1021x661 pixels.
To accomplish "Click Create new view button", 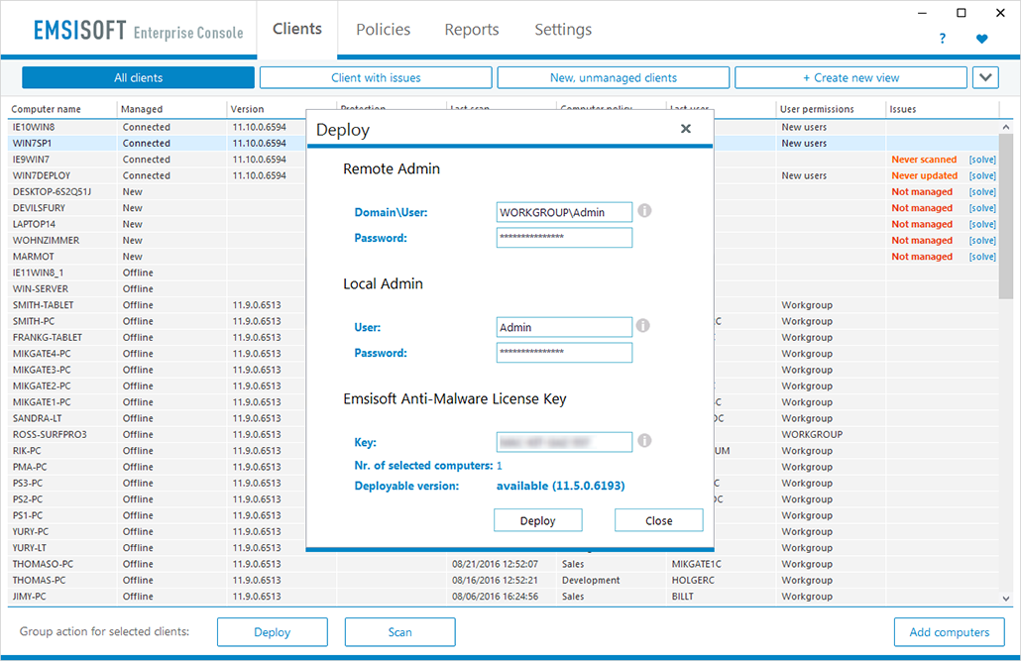I will pyautogui.click(x=851, y=77).
